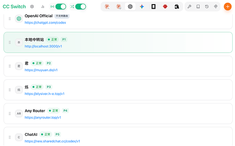The width and height of the screenshot is (235, 146).
Task: Click the 本 avatar icon
Action: pos(19,43)
